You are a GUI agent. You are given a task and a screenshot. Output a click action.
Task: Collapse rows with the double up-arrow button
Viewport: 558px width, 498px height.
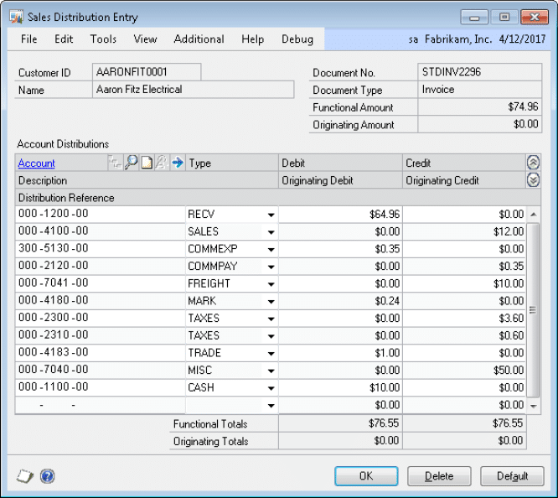pyautogui.click(x=533, y=163)
